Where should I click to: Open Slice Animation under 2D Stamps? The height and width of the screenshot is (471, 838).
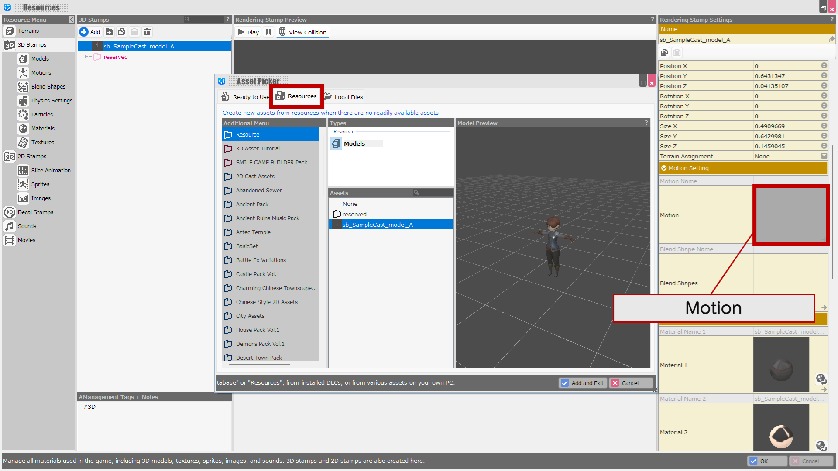point(51,170)
